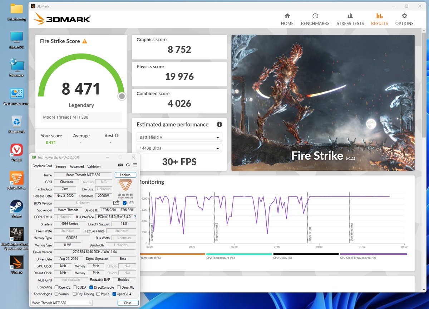
Task: Open the 1440p Ultra resolution dropdown
Action: point(179,148)
